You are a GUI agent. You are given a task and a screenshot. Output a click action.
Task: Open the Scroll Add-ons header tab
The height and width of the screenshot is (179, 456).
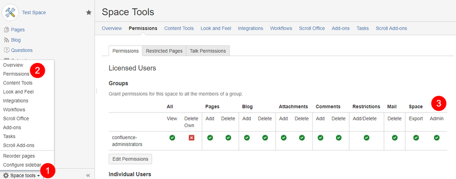(x=391, y=28)
